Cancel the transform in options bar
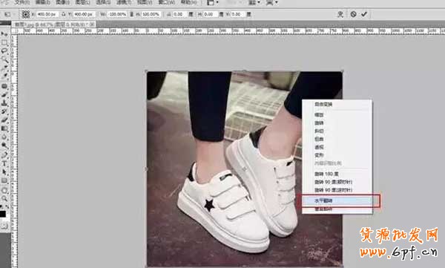The height and width of the screenshot is (268, 445). pos(353,14)
